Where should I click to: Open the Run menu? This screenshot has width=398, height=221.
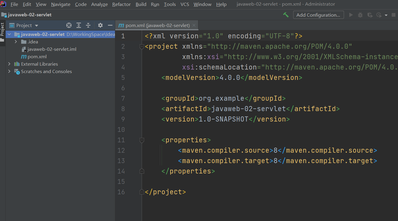tap(155, 4)
